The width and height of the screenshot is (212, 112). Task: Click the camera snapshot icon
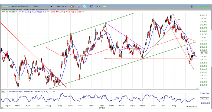[98, 6]
